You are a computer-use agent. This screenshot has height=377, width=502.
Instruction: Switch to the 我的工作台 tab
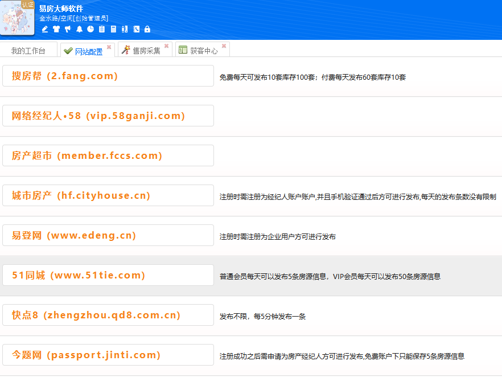28,50
